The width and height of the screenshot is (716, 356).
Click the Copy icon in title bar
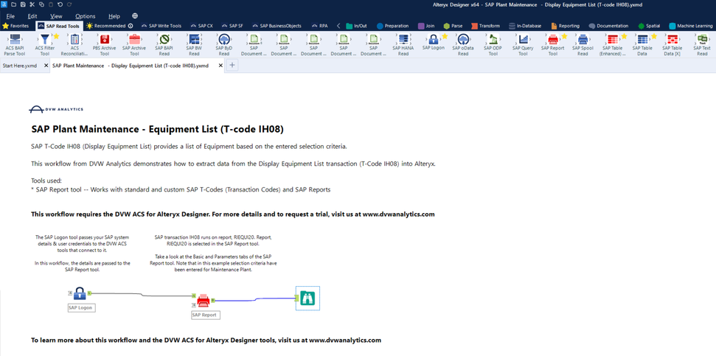(x=41, y=4)
